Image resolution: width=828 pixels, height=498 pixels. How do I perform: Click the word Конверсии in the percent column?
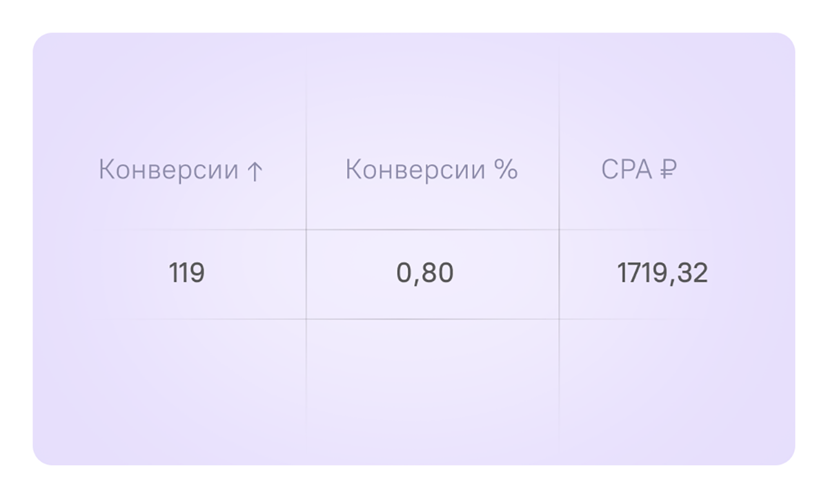click(x=415, y=169)
